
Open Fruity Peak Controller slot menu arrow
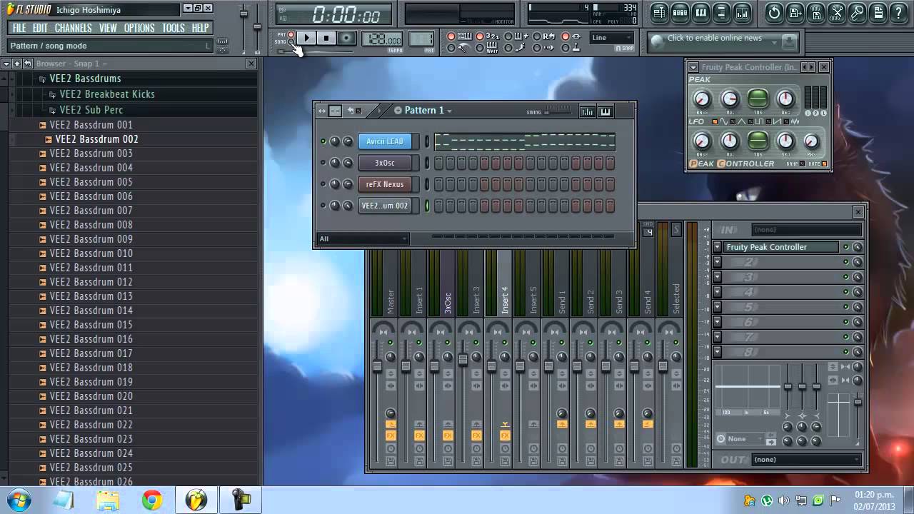[x=717, y=247]
